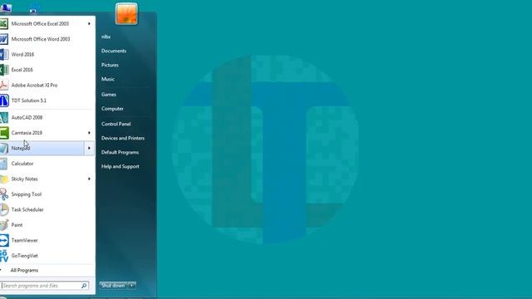Open the Calculator icon
Screen dimensions: 532x299
[x=3, y=164]
